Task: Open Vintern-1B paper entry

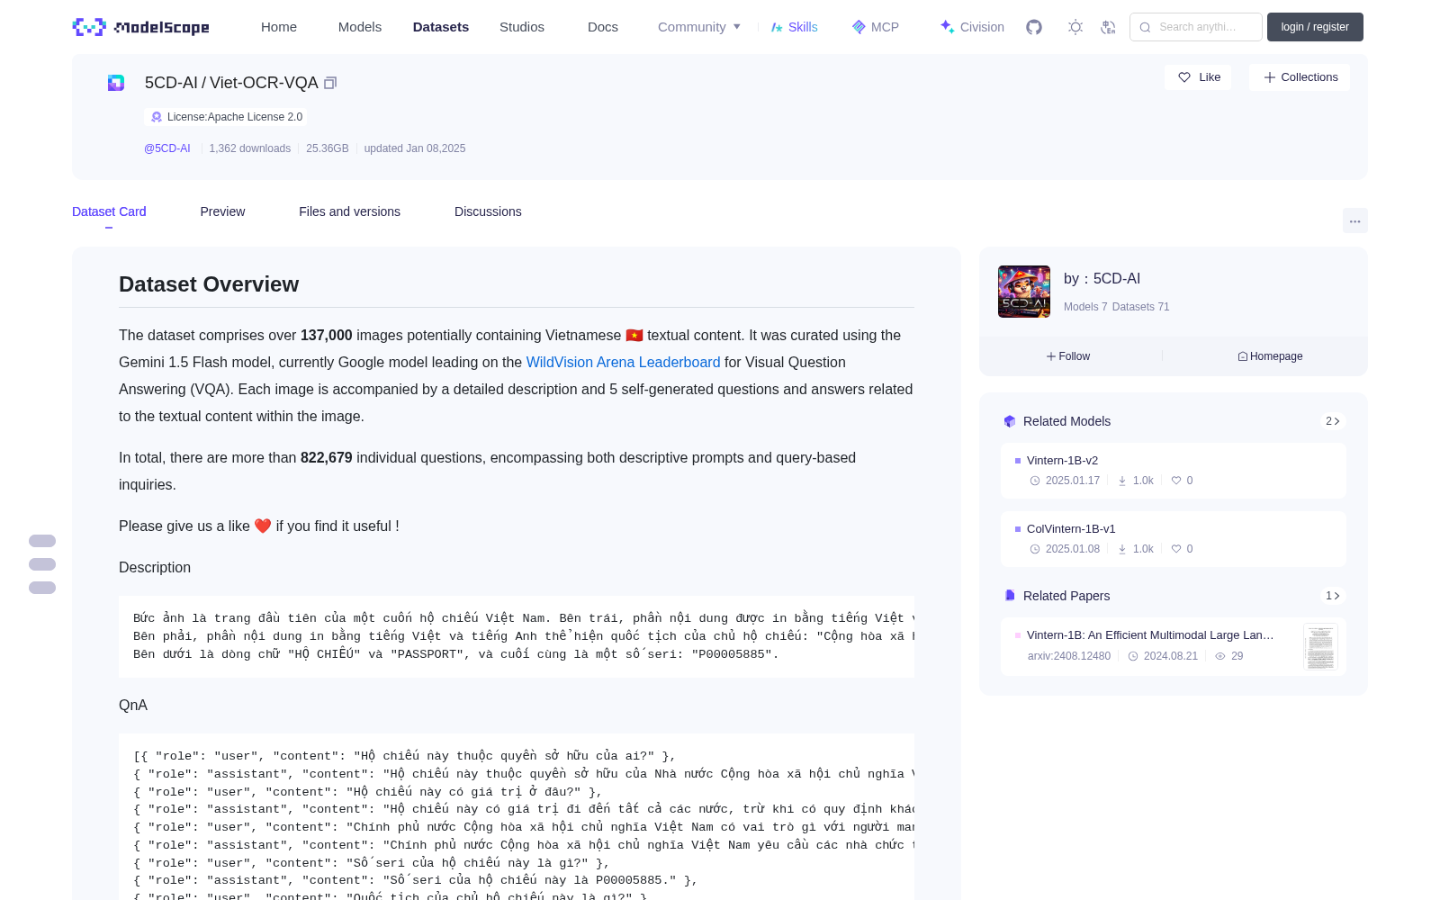Action: [x=1174, y=646]
